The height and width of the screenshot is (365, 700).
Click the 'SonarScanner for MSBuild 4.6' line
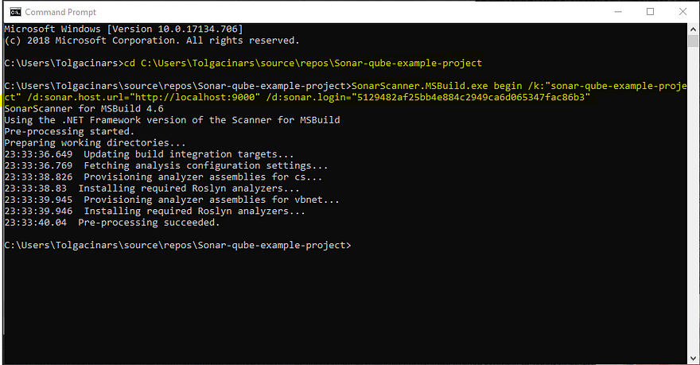(84, 108)
